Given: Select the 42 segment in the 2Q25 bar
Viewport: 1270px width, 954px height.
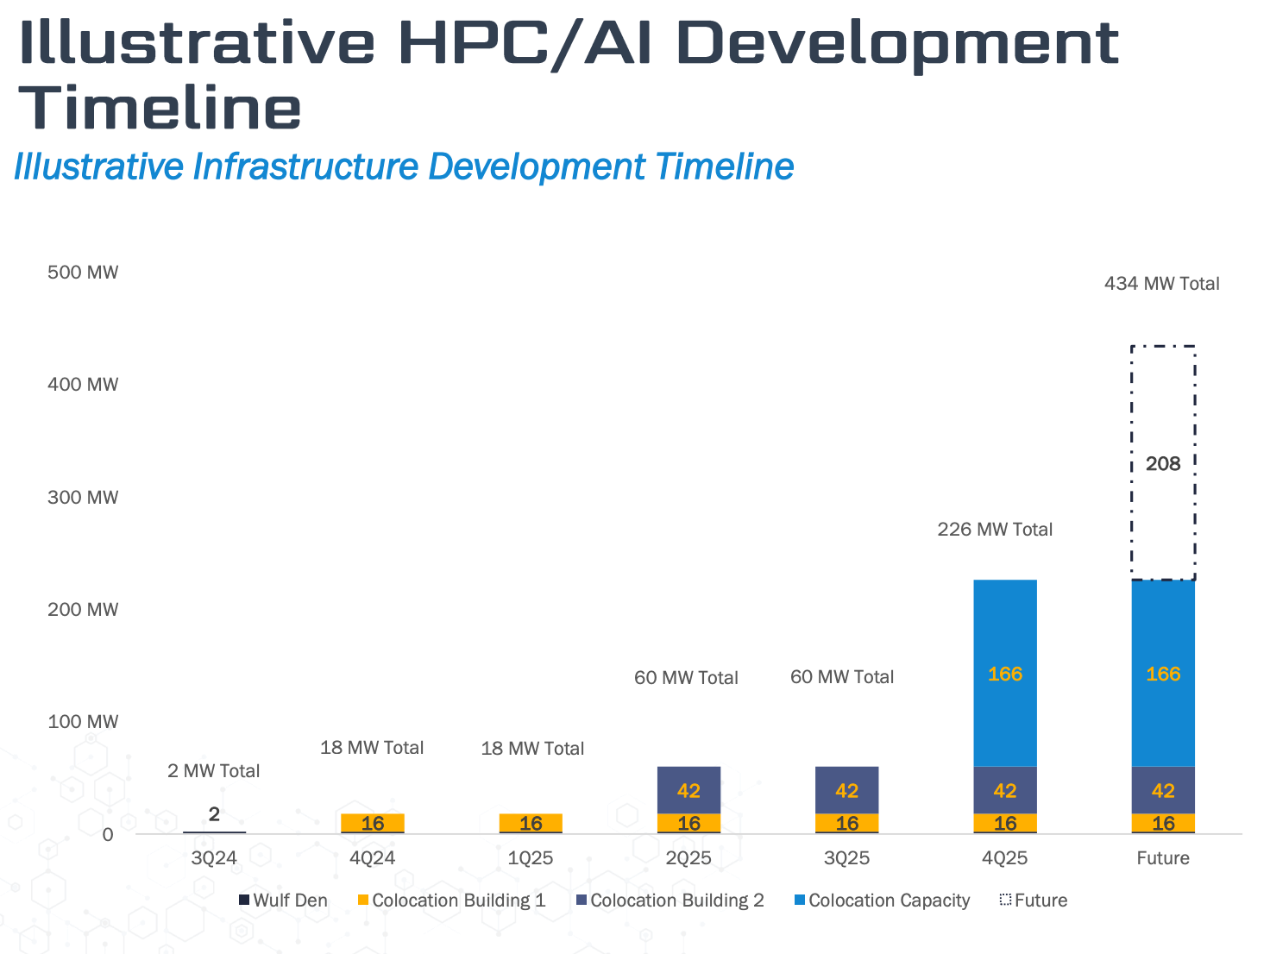Looking at the screenshot, I should tap(688, 790).
